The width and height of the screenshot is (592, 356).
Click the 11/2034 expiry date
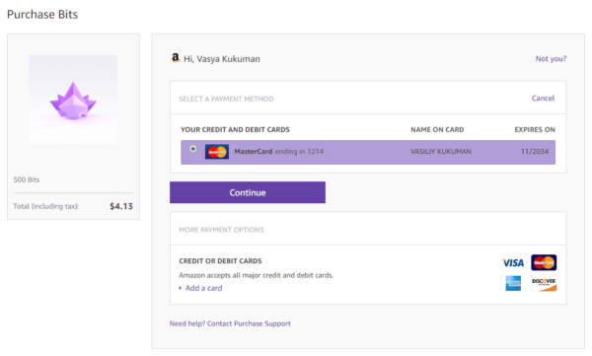[535, 152]
